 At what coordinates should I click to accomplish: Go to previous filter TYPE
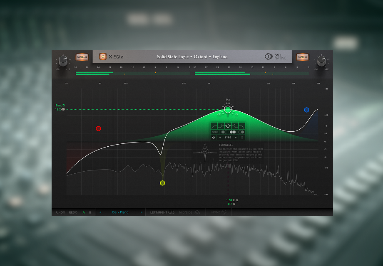pos(220,138)
